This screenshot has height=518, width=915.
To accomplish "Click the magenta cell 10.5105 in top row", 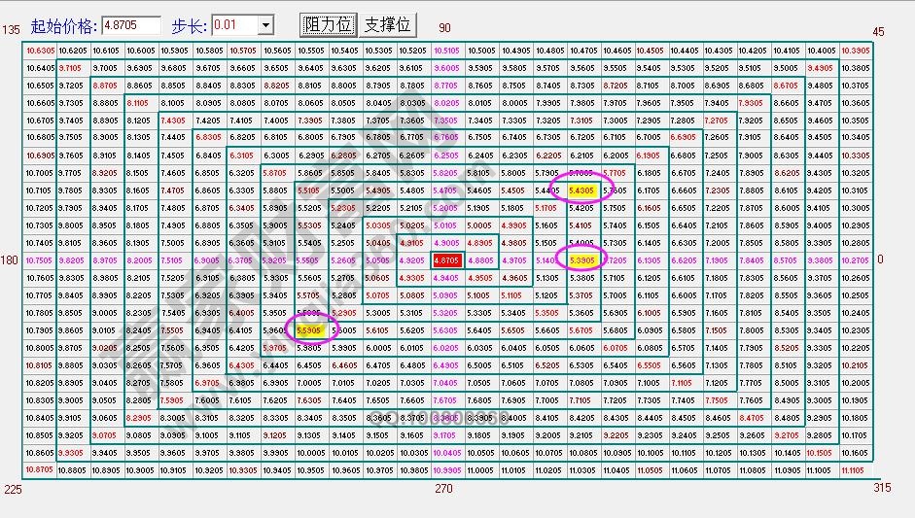I will click(446, 51).
